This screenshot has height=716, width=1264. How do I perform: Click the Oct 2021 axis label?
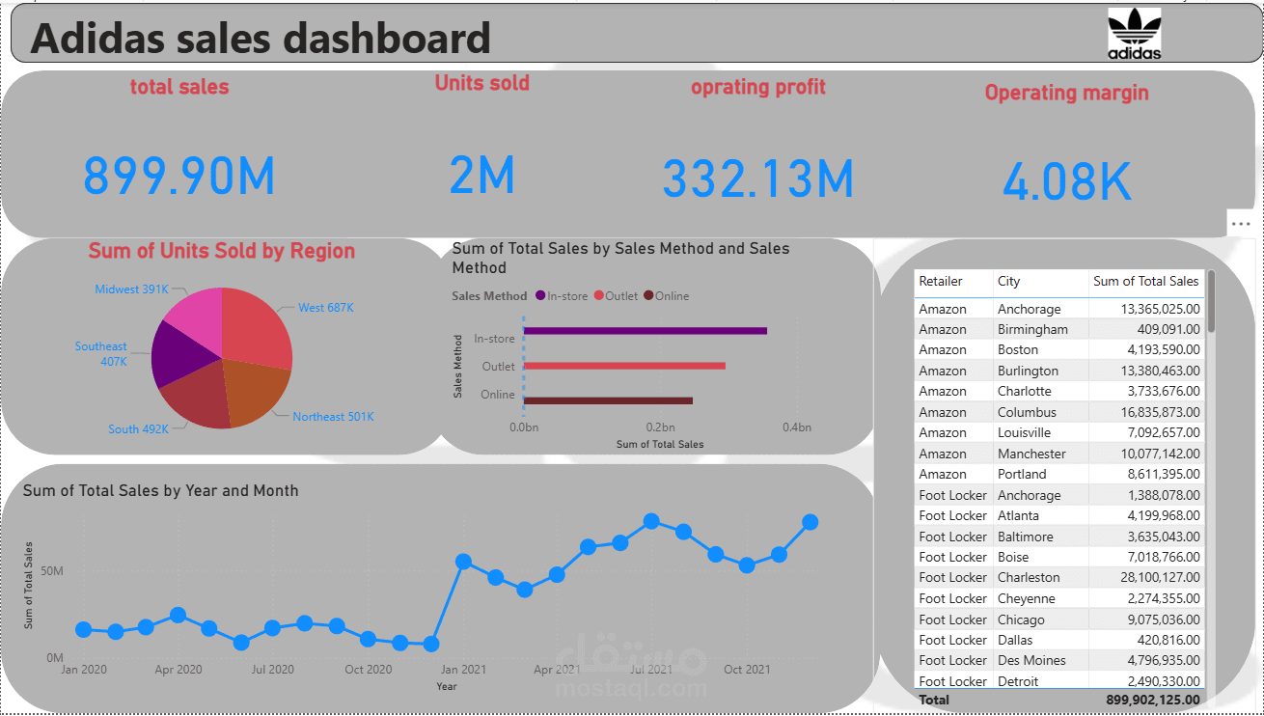pos(747,670)
